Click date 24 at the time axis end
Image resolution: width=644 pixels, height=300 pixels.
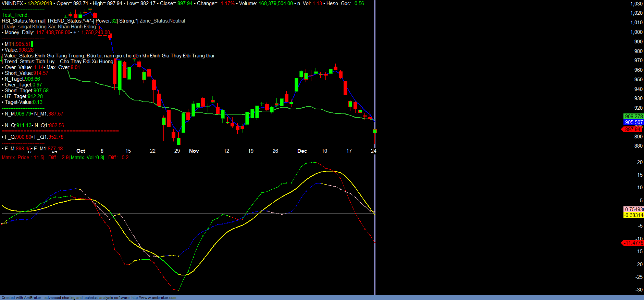[373, 151]
